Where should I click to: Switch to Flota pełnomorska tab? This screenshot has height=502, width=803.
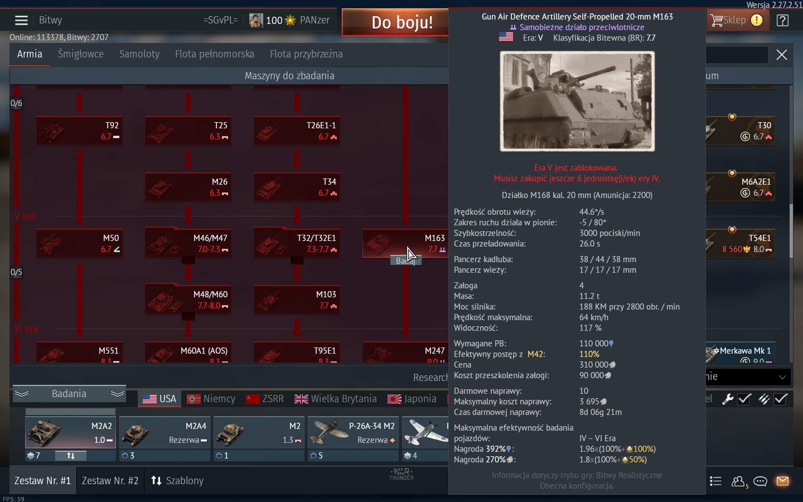pyautogui.click(x=215, y=54)
